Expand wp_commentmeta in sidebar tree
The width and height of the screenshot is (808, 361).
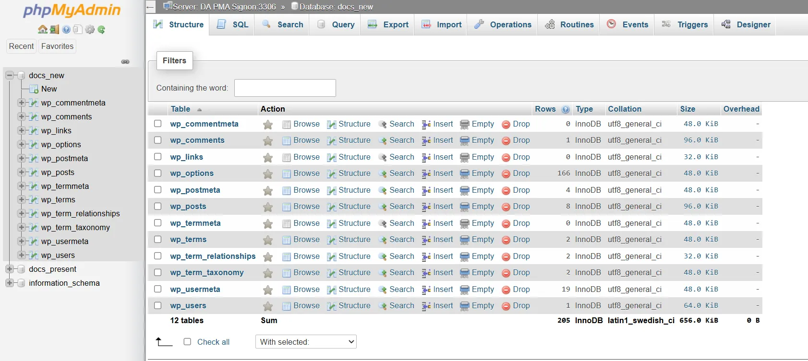pyautogui.click(x=21, y=103)
